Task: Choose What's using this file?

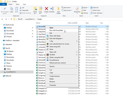Action: (62, 58)
